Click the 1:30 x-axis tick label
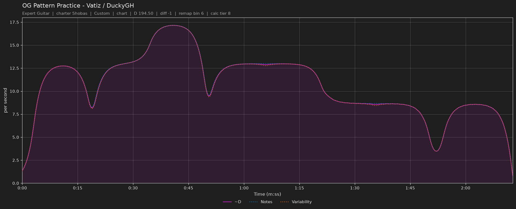 (355, 188)
